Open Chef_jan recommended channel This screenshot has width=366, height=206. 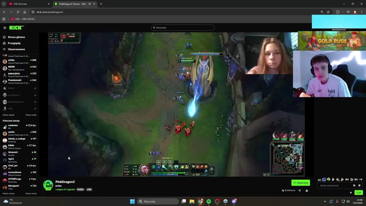pyautogui.click(x=19, y=167)
